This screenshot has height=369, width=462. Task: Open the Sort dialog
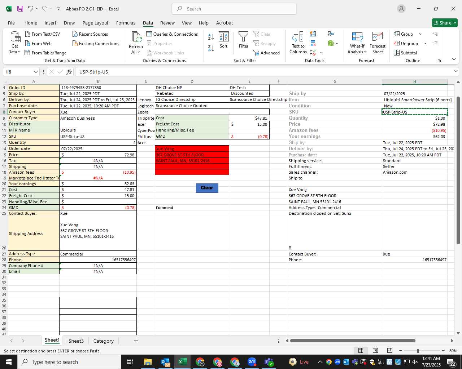224,40
